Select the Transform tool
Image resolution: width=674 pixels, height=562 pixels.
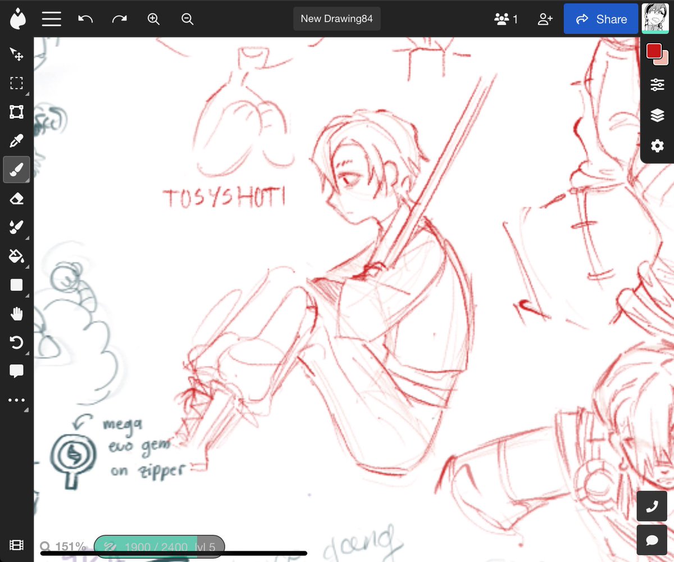pyautogui.click(x=17, y=112)
